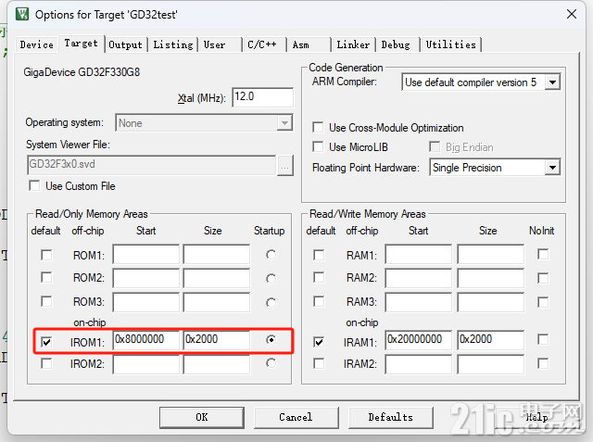Select the IROM2 Startup radio button
The height and width of the screenshot is (442, 593).
click(271, 363)
